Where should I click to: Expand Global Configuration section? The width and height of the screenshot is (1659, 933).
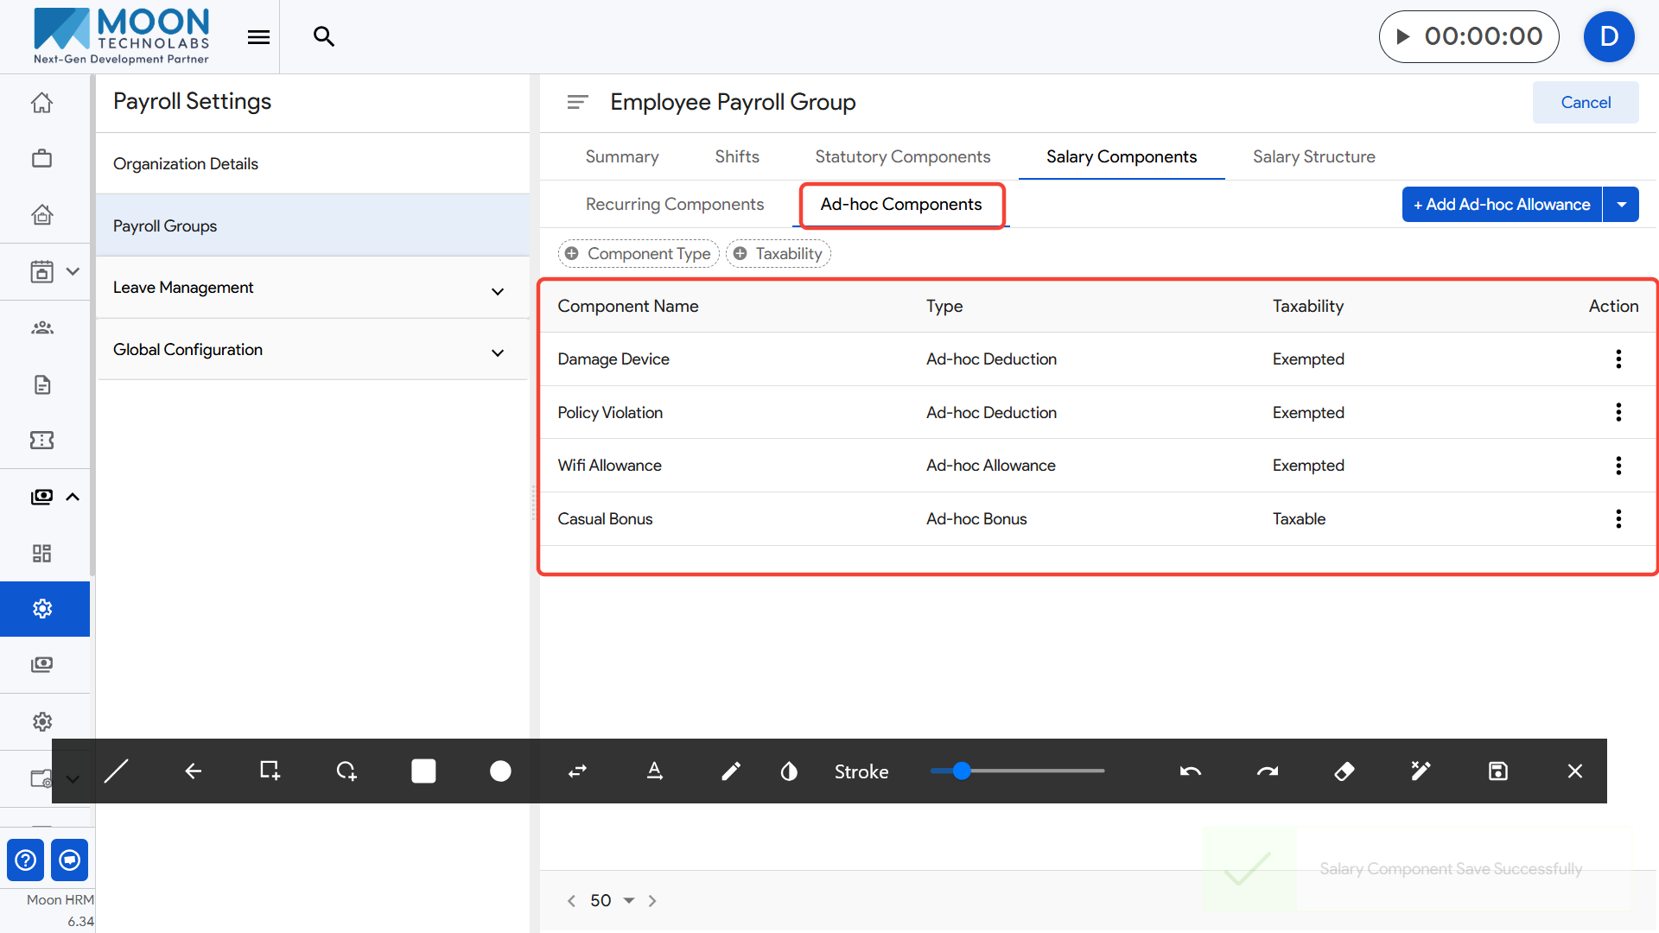497,352
